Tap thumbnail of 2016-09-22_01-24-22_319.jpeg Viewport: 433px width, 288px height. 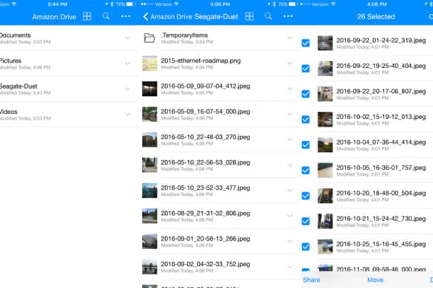325,43
